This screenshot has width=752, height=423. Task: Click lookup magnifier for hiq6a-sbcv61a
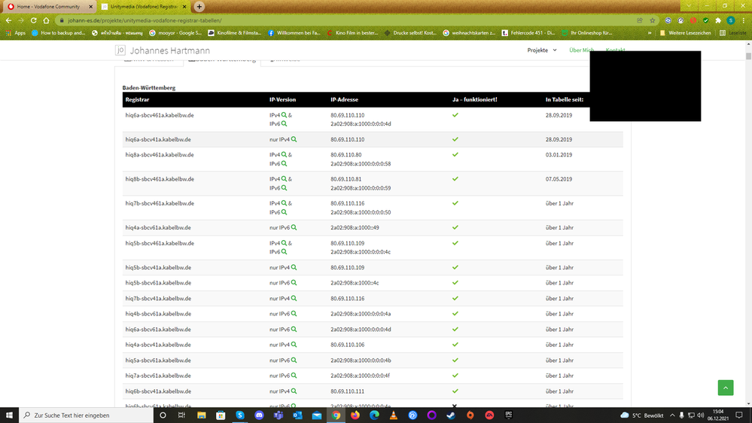coord(294,330)
